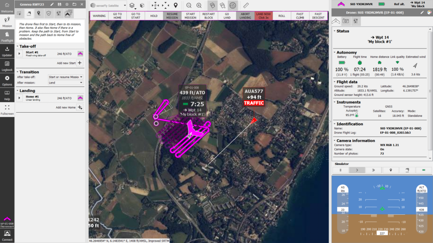
Task: Zoom in on the map
Action: point(199,5)
